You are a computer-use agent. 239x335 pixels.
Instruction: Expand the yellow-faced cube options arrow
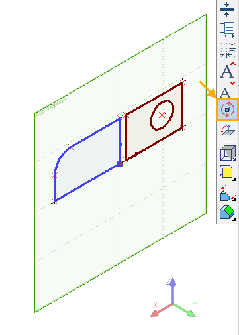tap(234, 179)
